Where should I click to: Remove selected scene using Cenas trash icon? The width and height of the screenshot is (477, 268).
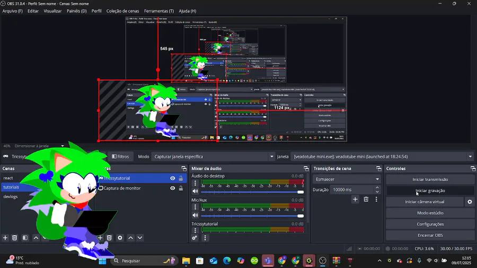[x=15, y=238]
